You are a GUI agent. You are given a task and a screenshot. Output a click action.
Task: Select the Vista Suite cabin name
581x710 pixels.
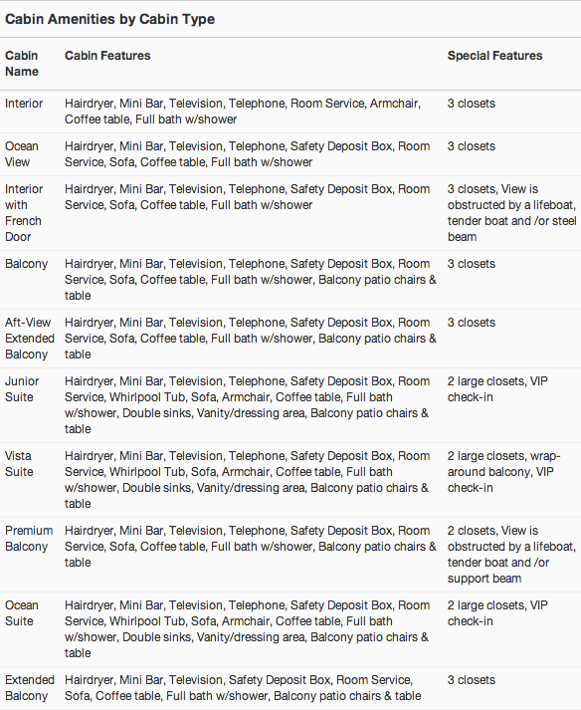click(19, 464)
